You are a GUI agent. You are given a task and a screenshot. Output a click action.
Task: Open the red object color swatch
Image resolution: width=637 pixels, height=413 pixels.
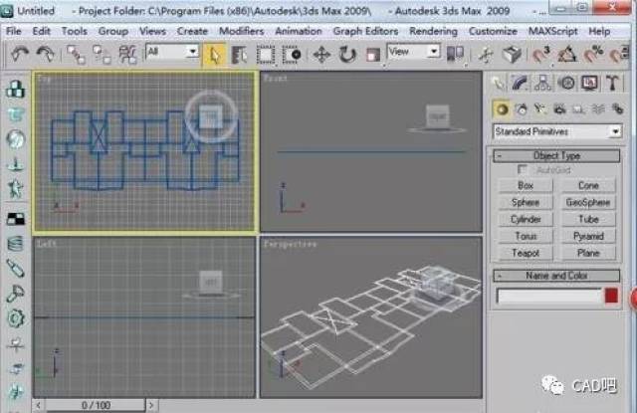click(x=611, y=296)
